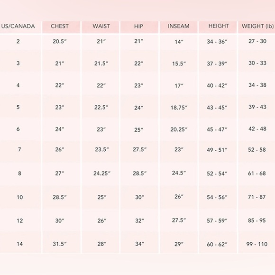Image resolution: width=275 pixels, height=275 pixels.
Task: Select weight range 71 - 87
Action: tap(257, 197)
